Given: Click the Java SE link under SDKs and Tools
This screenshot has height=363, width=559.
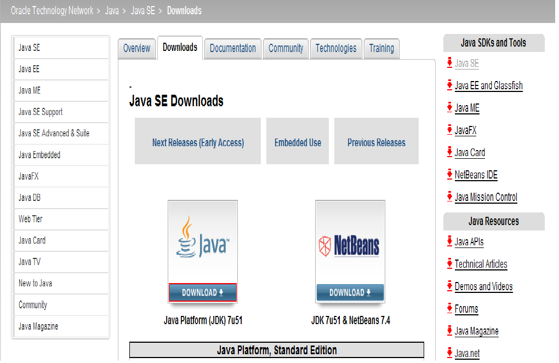Looking at the screenshot, I should [x=467, y=64].
